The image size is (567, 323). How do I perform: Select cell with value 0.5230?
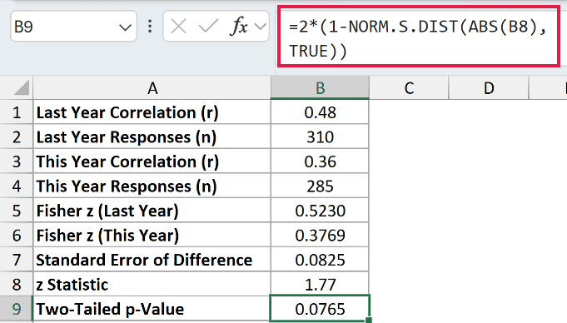point(320,211)
